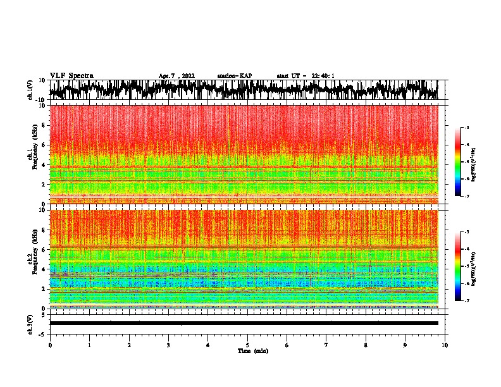The image size is (501, 387).
Task: Click time axis tick label "8"
Action: point(366,345)
